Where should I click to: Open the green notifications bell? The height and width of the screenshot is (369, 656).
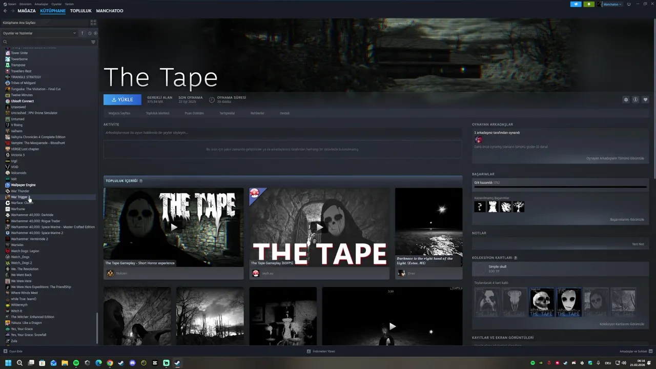click(588, 4)
